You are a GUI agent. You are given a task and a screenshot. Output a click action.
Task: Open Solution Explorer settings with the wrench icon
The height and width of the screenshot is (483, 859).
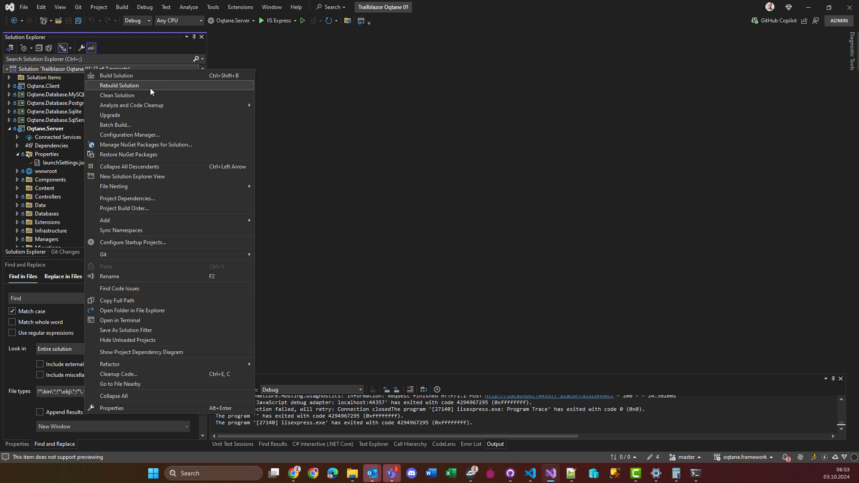click(81, 48)
